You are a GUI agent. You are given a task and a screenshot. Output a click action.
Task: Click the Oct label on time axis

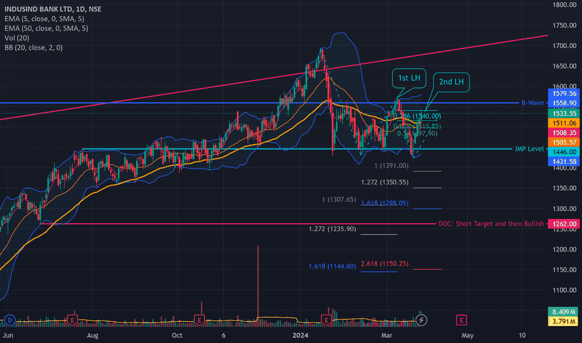(x=177, y=336)
